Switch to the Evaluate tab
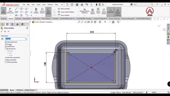This screenshot has height=96, width=170. [55, 19]
